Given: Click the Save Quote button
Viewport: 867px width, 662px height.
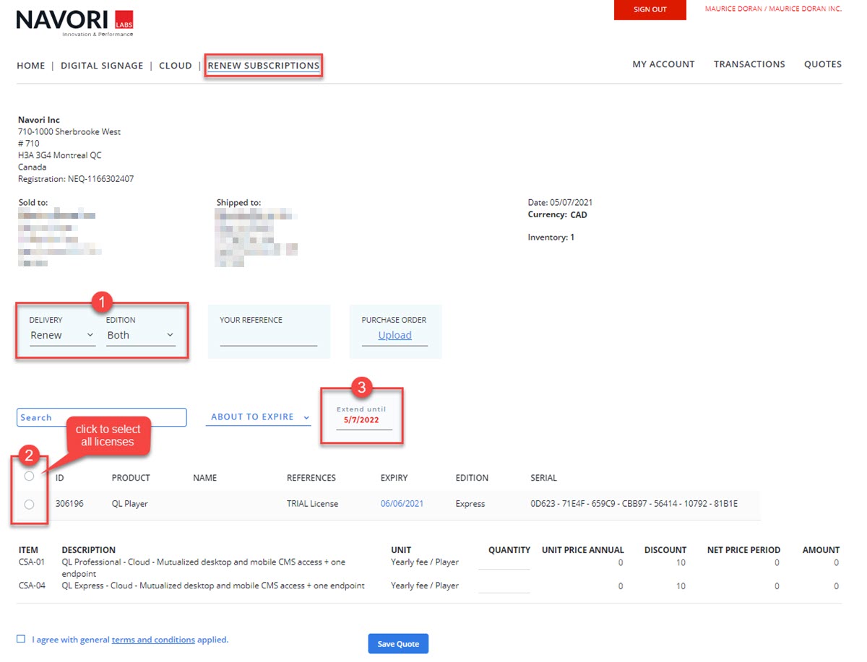Looking at the screenshot, I should [398, 644].
